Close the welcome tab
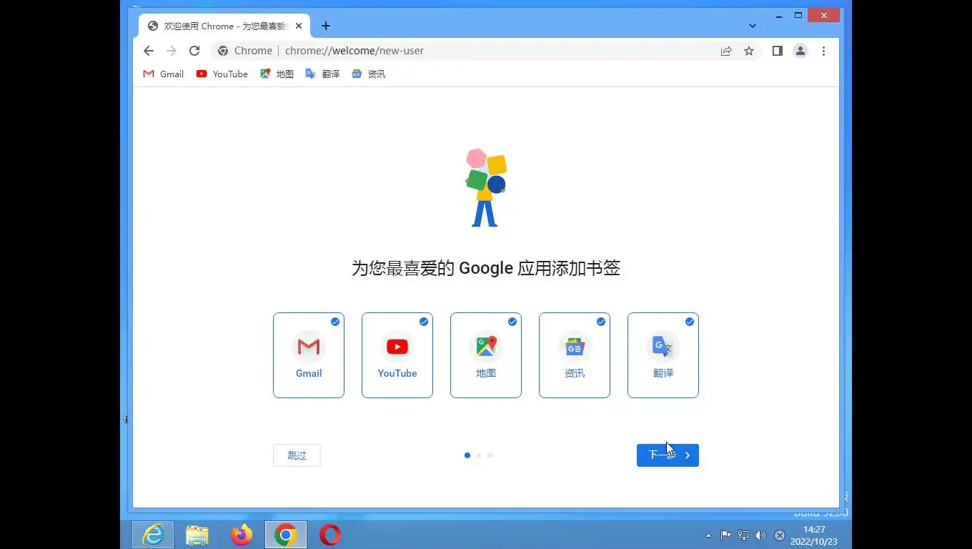 (299, 26)
